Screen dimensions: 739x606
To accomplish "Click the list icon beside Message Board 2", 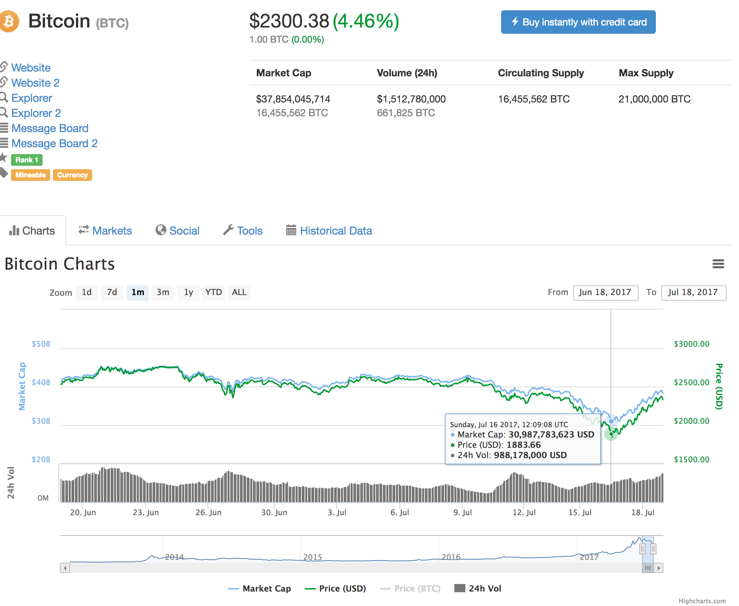I will pyautogui.click(x=4, y=143).
